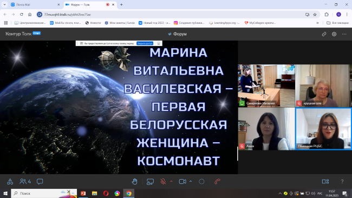
Task: Expand microphone options arrow
Action: coord(171,181)
